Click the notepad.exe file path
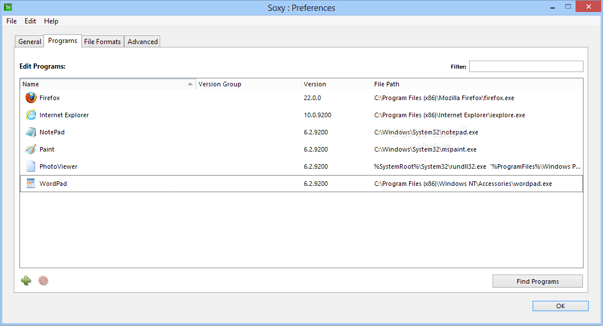 (426, 132)
